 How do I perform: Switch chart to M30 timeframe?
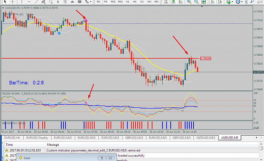click(x=120, y=2)
